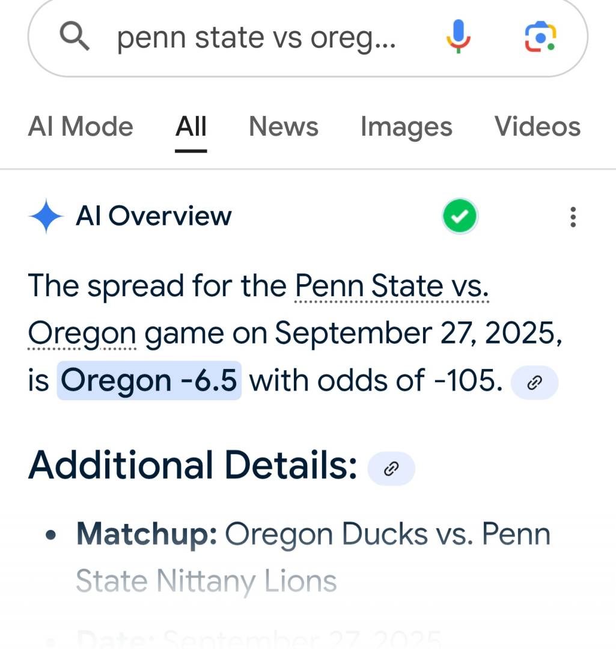The height and width of the screenshot is (649, 616).
Task: Click the AI Overview title text
Action: coord(153,216)
